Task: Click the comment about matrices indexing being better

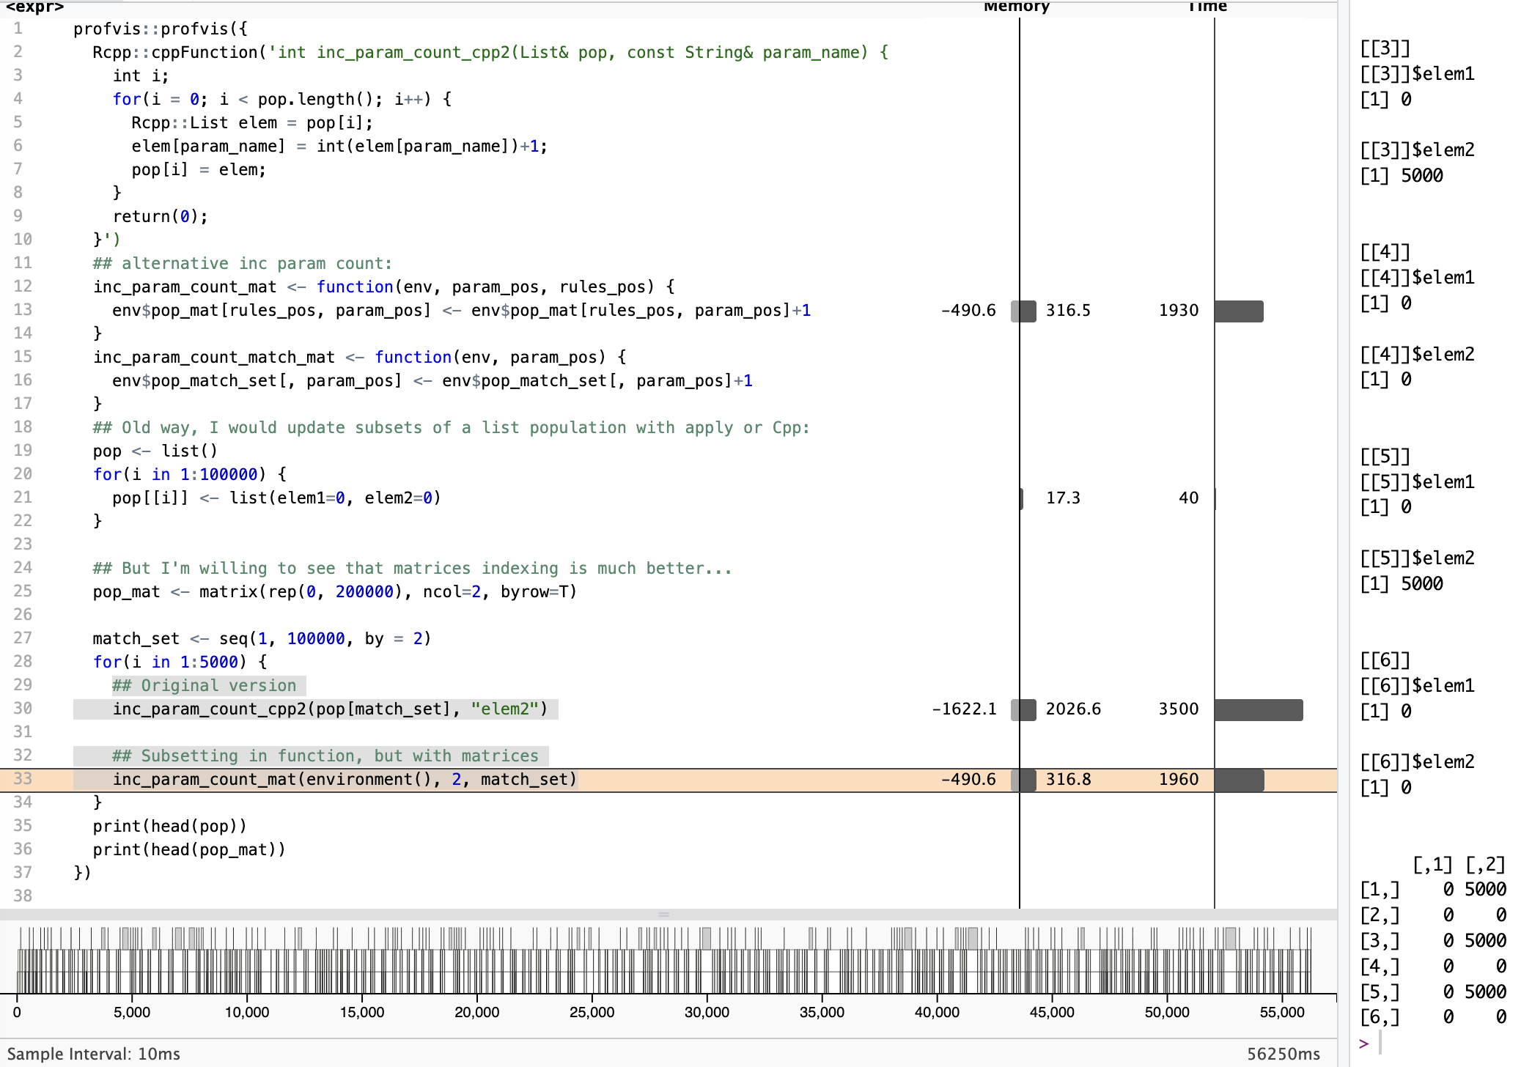Action: click(x=413, y=569)
